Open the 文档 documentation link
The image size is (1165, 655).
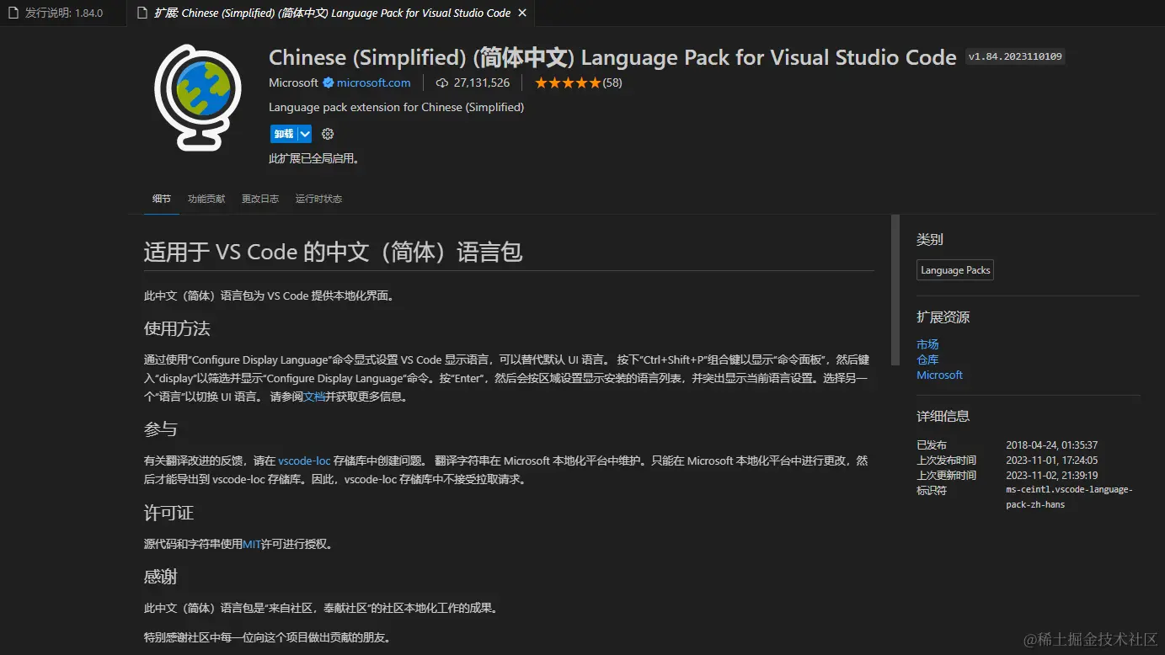315,397
